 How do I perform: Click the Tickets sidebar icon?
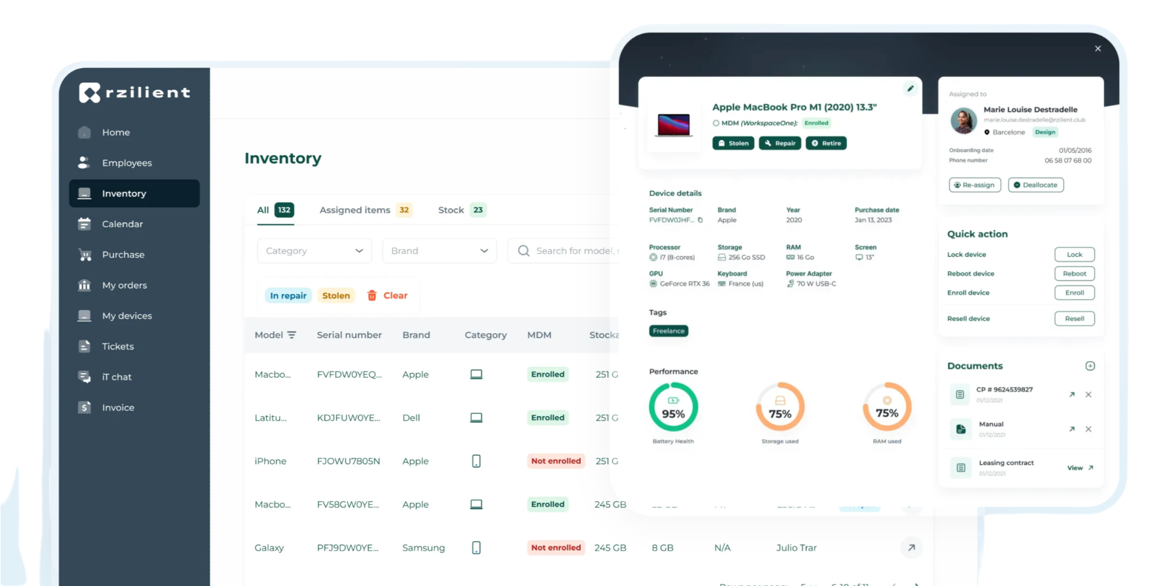point(84,346)
